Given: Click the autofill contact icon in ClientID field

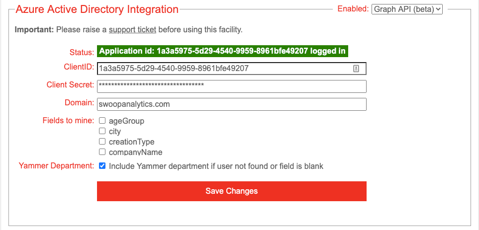Looking at the screenshot, I should click(356, 69).
